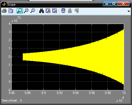Click the Scope window title text

(x=11, y=5)
